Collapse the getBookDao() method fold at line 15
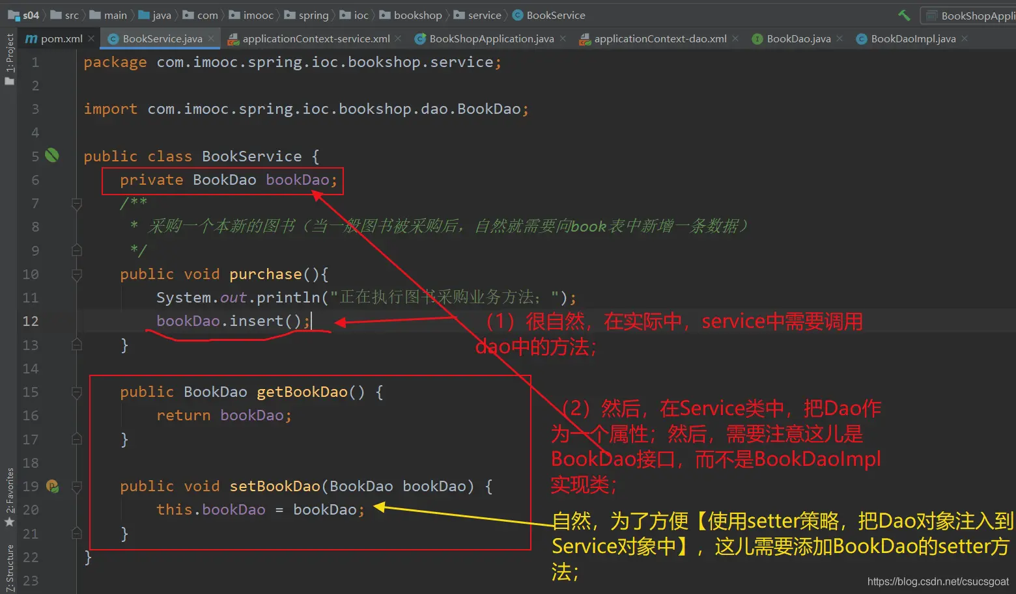Image resolution: width=1016 pixels, height=594 pixels. [x=76, y=392]
